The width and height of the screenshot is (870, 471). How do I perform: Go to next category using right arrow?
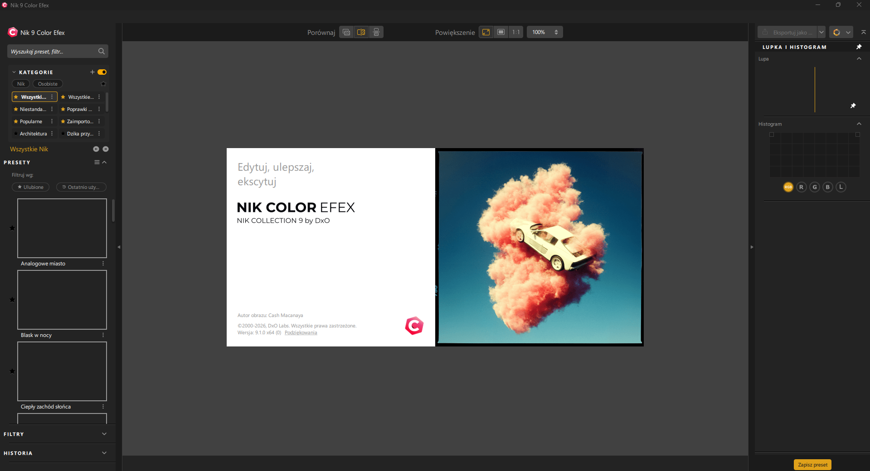point(106,149)
